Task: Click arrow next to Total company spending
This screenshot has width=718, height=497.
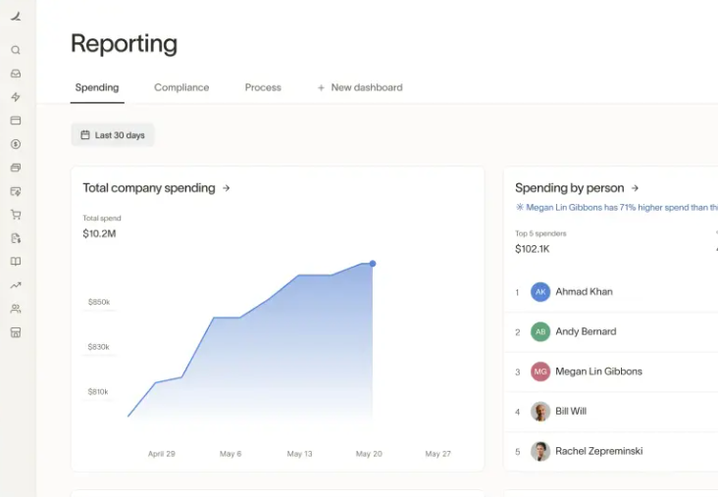Action: point(227,188)
